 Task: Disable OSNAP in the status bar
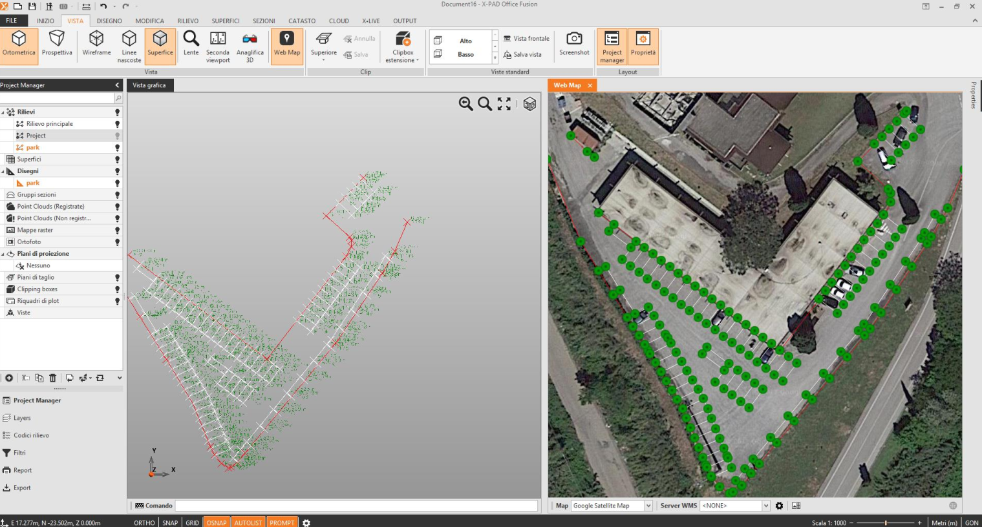(x=217, y=522)
